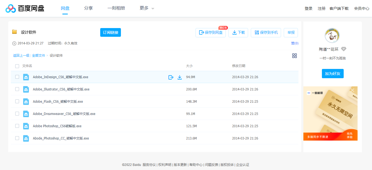
Task: Click the clock icon beside share date
Action: click(14, 43)
